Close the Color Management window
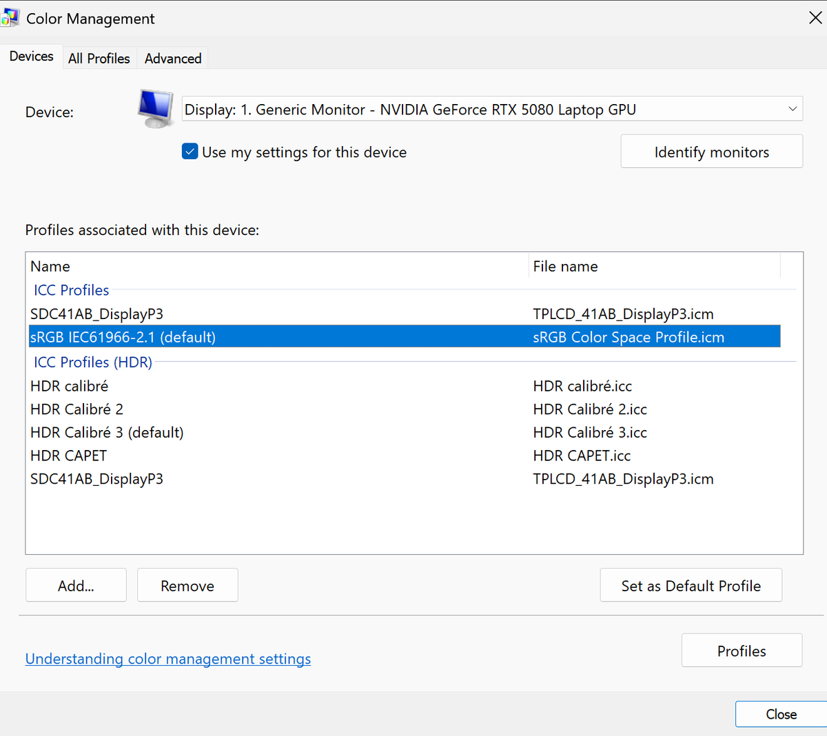 (x=815, y=19)
